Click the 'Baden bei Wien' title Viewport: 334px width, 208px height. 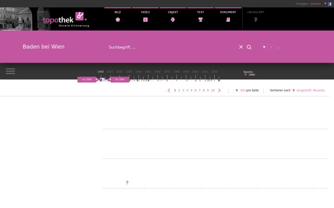pos(43,47)
